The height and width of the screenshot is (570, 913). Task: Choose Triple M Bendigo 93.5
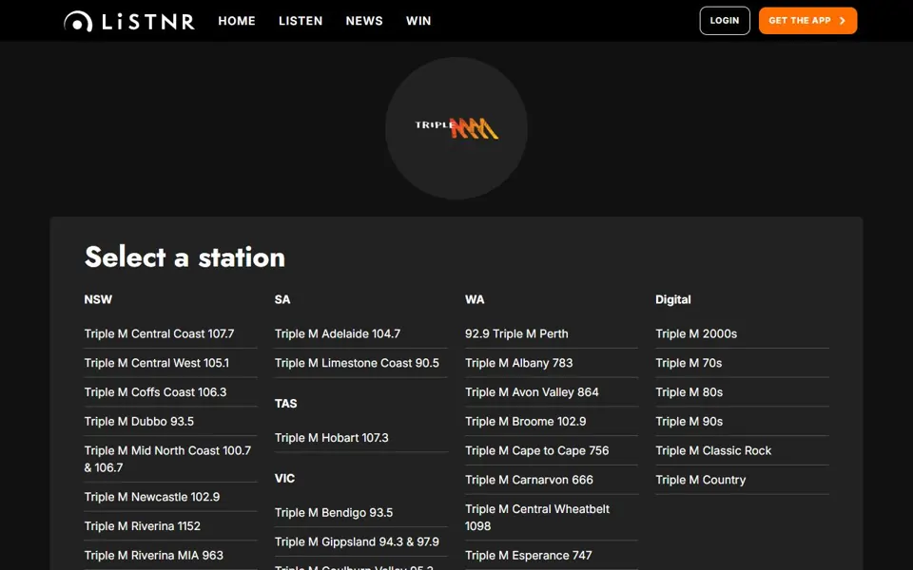(334, 512)
